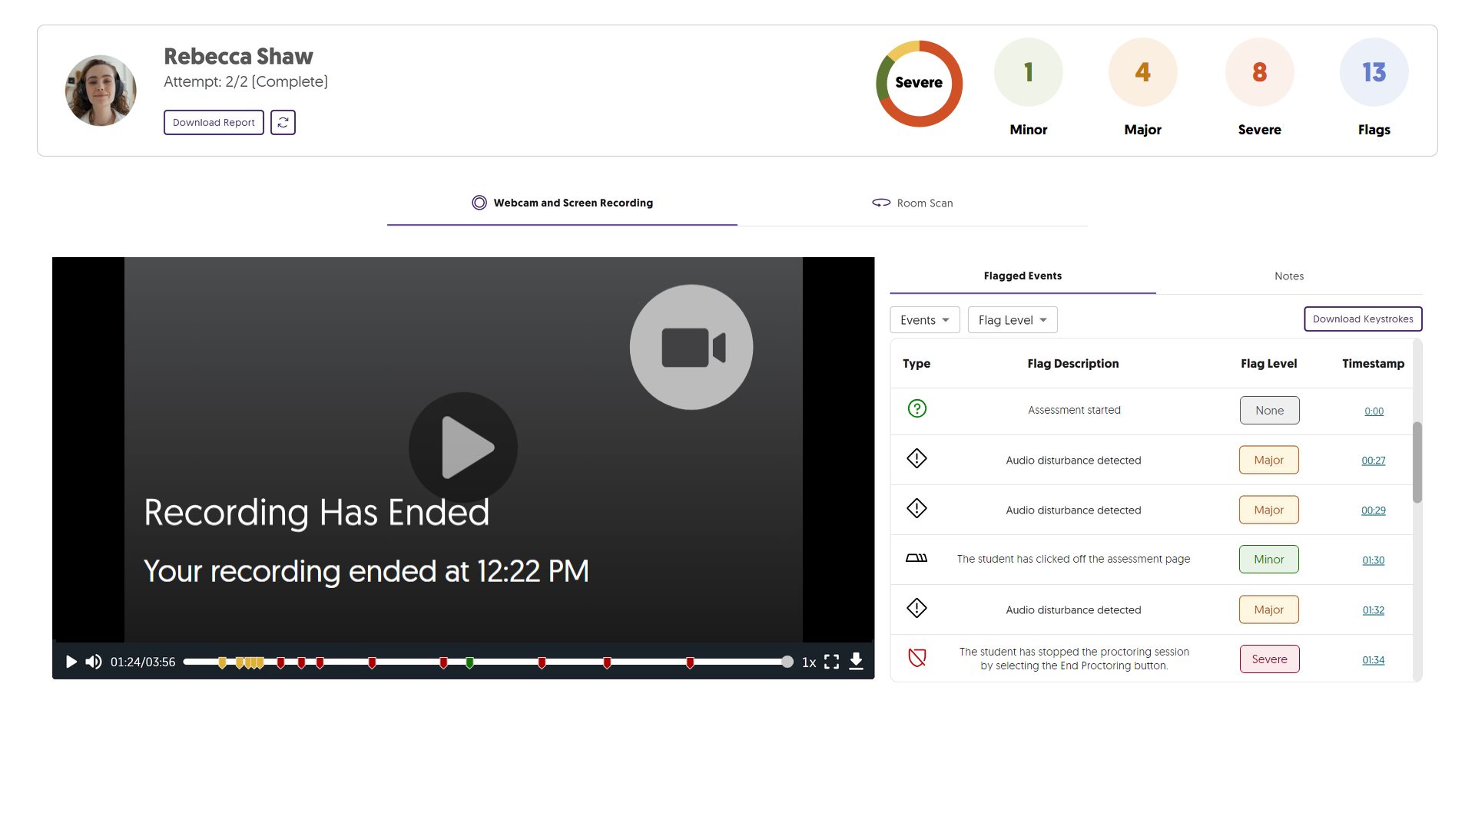
Task: Expand the Flag Level filter dropdown
Action: point(1012,320)
